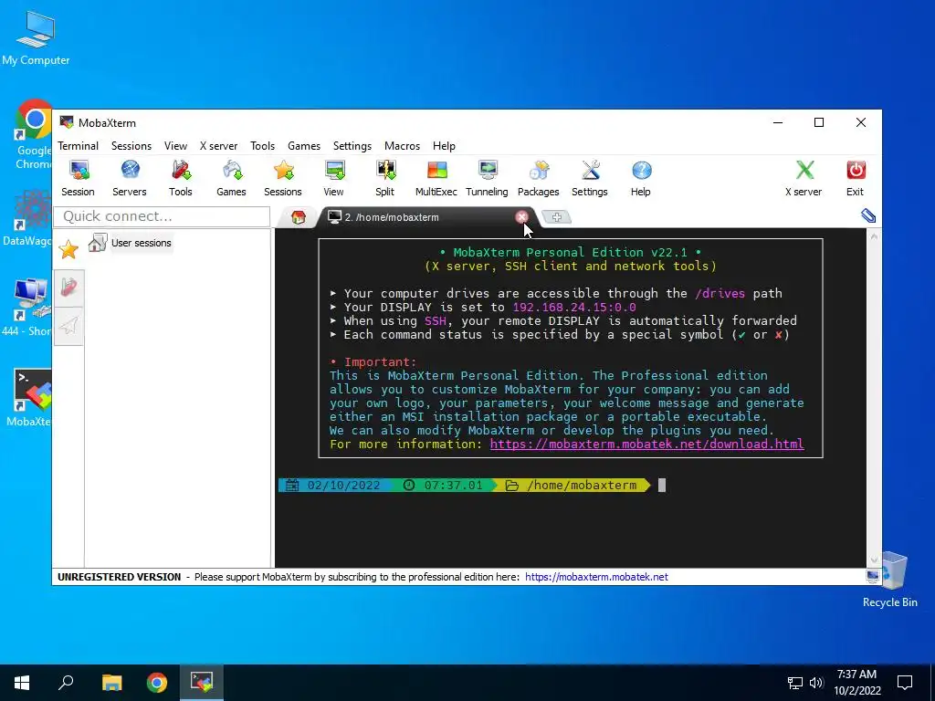Open the Packages toolbar icon

pos(539,178)
